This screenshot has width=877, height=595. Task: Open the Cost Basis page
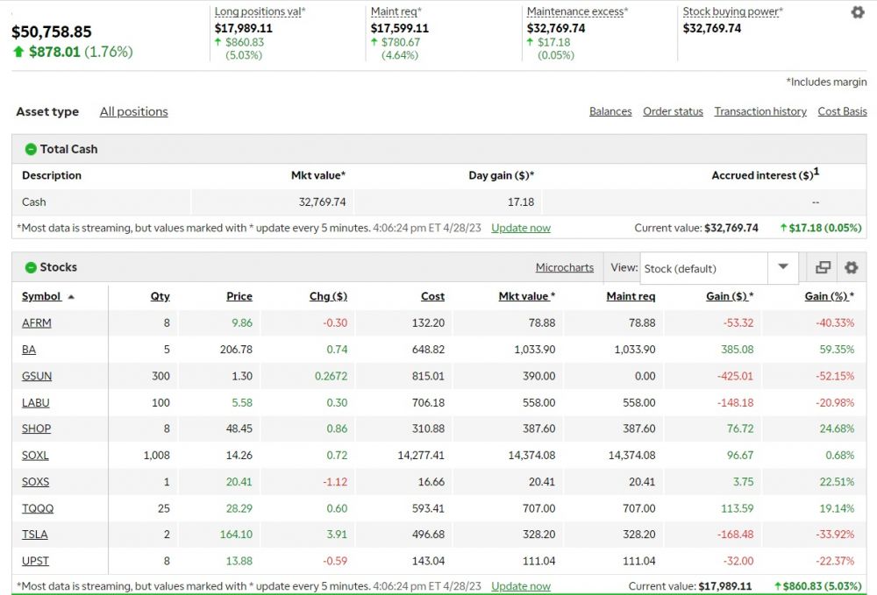(x=842, y=111)
